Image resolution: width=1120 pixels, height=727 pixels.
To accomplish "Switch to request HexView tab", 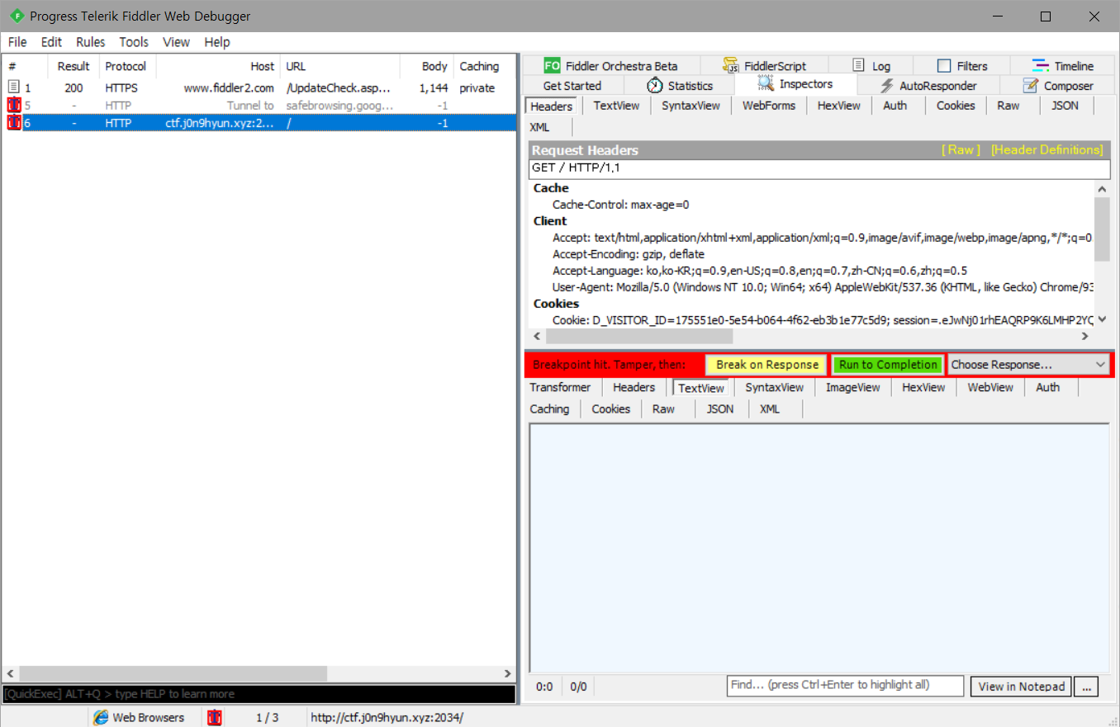I will coord(838,106).
